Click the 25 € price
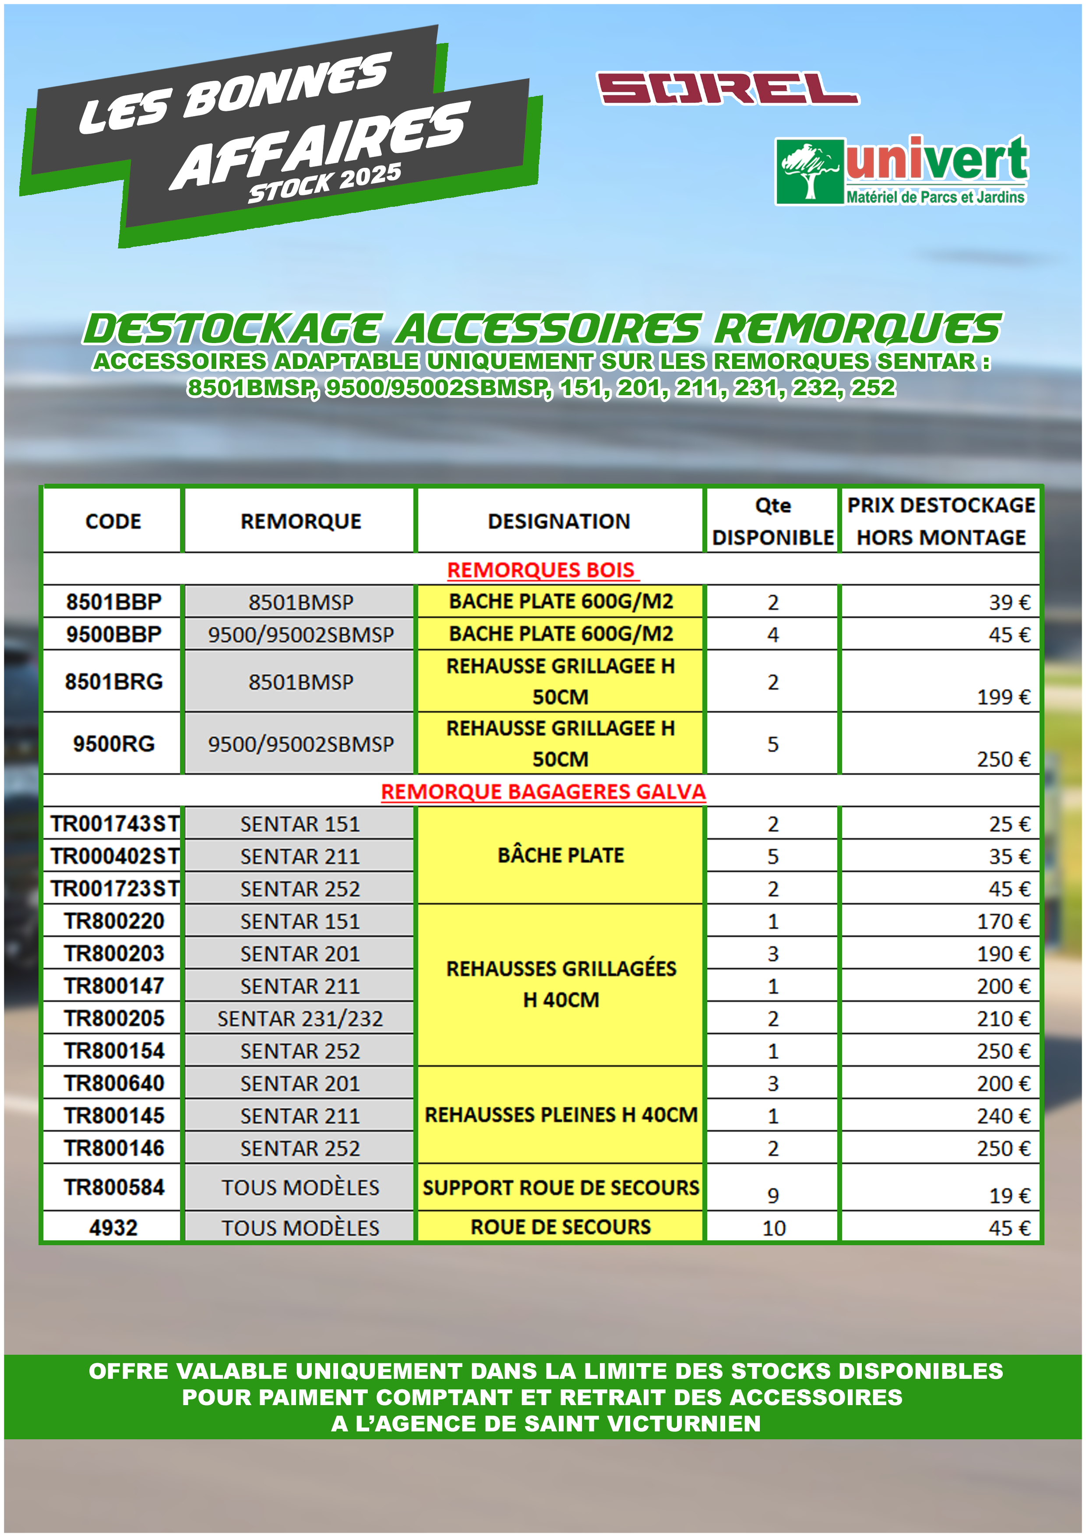This screenshot has height=1537, width=1086. pos(1010,824)
